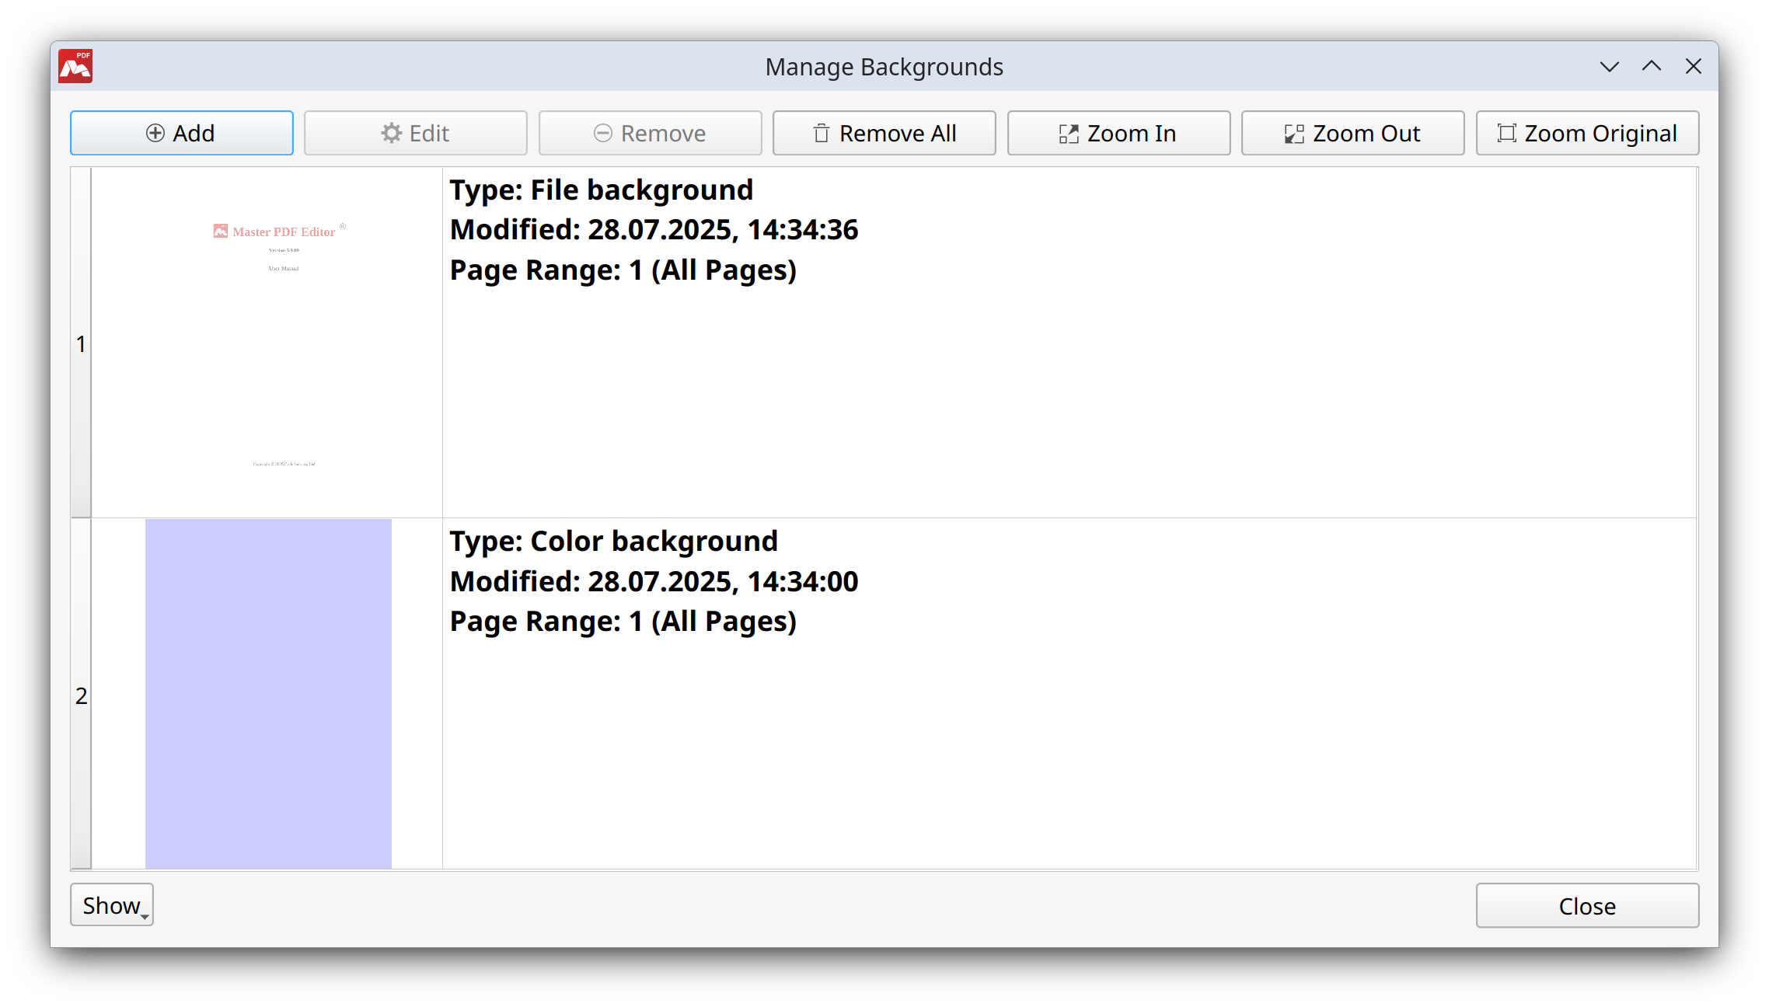Click the window close X icon
The height and width of the screenshot is (1007, 1769).
tap(1694, 67)
